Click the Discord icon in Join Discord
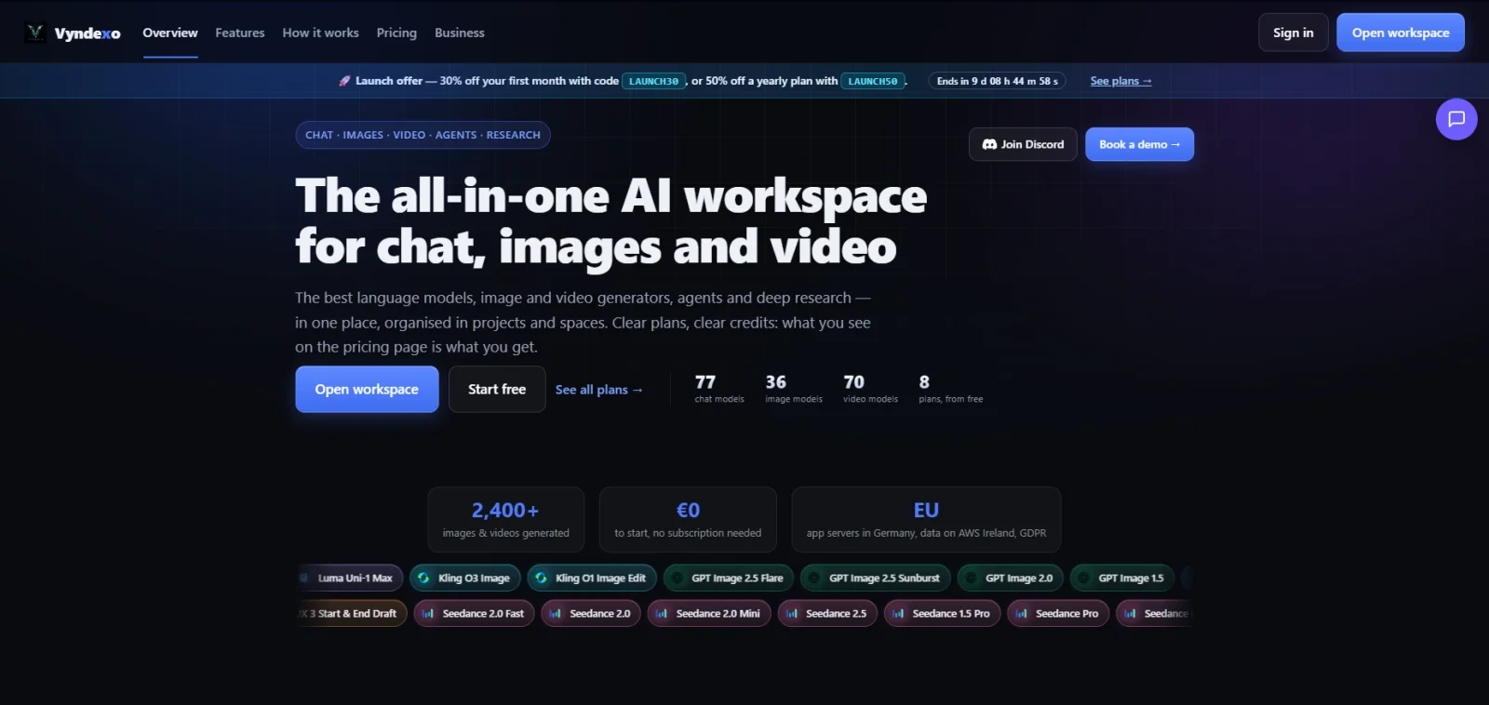 [989, 144]
